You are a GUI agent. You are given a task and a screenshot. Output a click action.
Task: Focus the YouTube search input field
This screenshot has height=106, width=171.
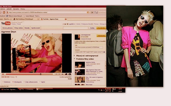[x=76, y=28]
